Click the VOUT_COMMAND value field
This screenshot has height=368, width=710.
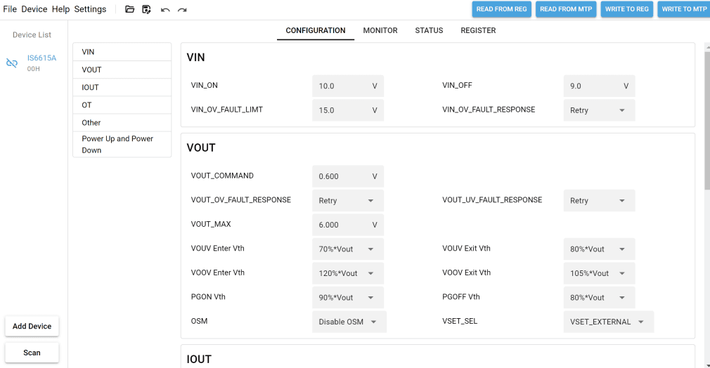(x=348, y=176)
